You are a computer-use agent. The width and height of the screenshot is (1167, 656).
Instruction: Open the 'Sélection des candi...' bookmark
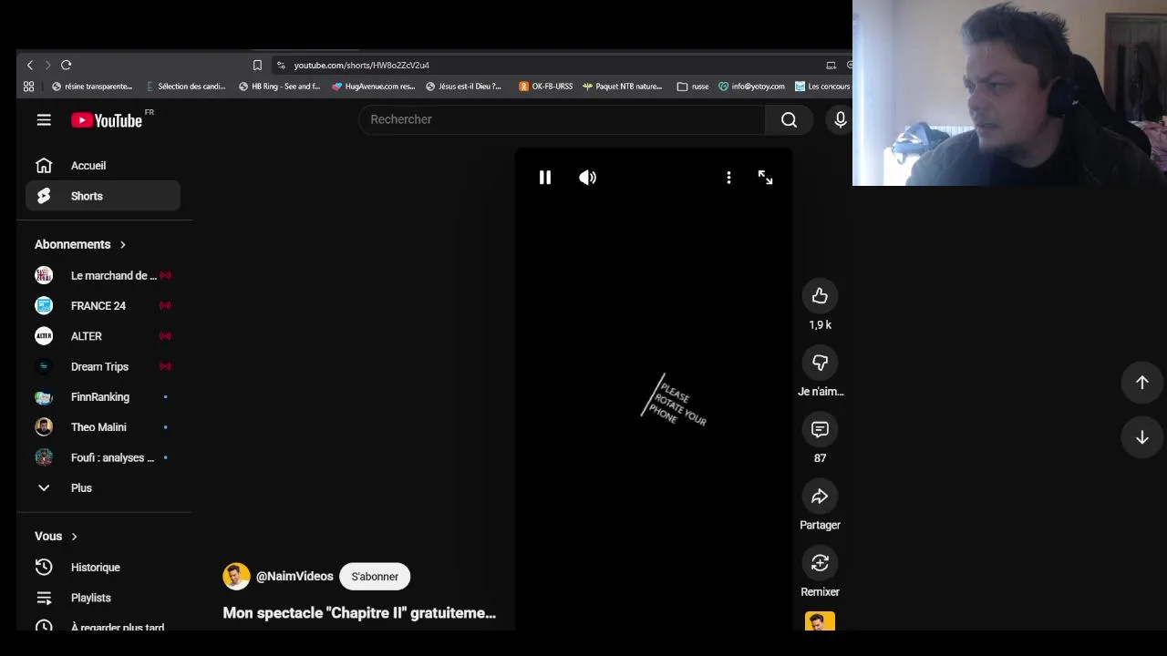pyautogui.click(x=185, y=87)
